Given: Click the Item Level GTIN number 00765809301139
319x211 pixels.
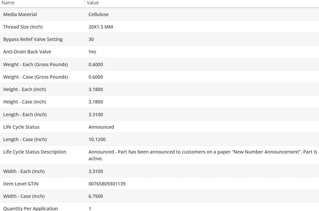Looking at the screenshot, I should (x=107, y=184).
